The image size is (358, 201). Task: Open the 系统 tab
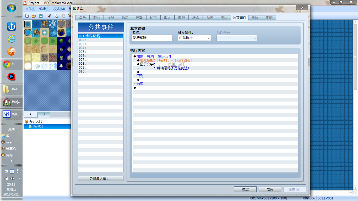click(x=255, y=18)
